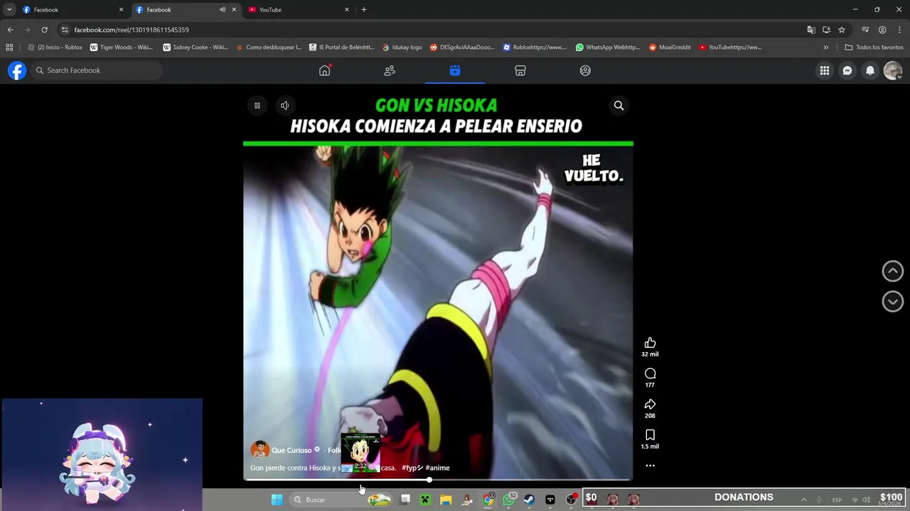Open WhatsApp from the taskbar
This screenshot has height=511, width=910.
[x=509, y=500]
